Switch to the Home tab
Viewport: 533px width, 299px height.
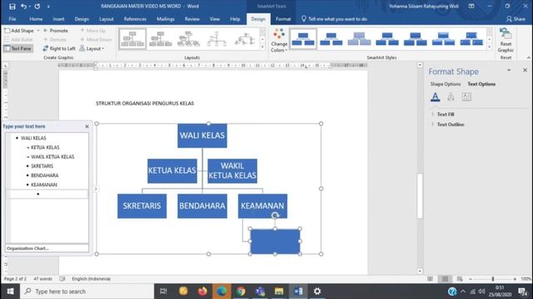pos(36,19)
